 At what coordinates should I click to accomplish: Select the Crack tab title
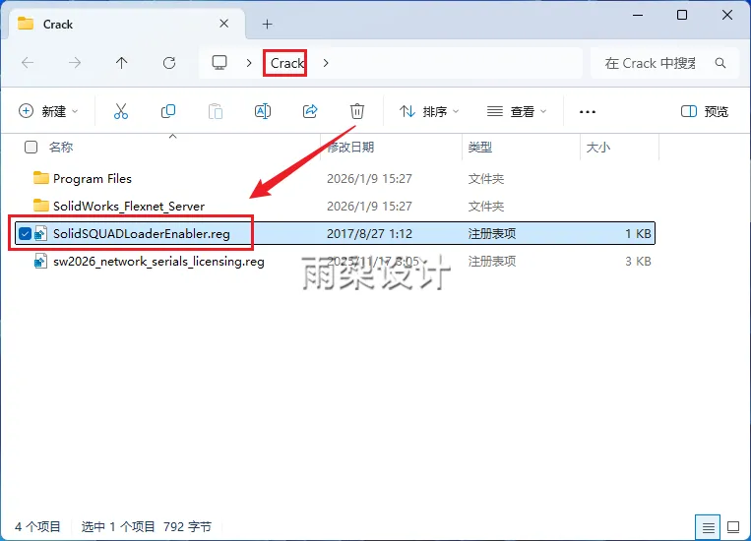58,24
